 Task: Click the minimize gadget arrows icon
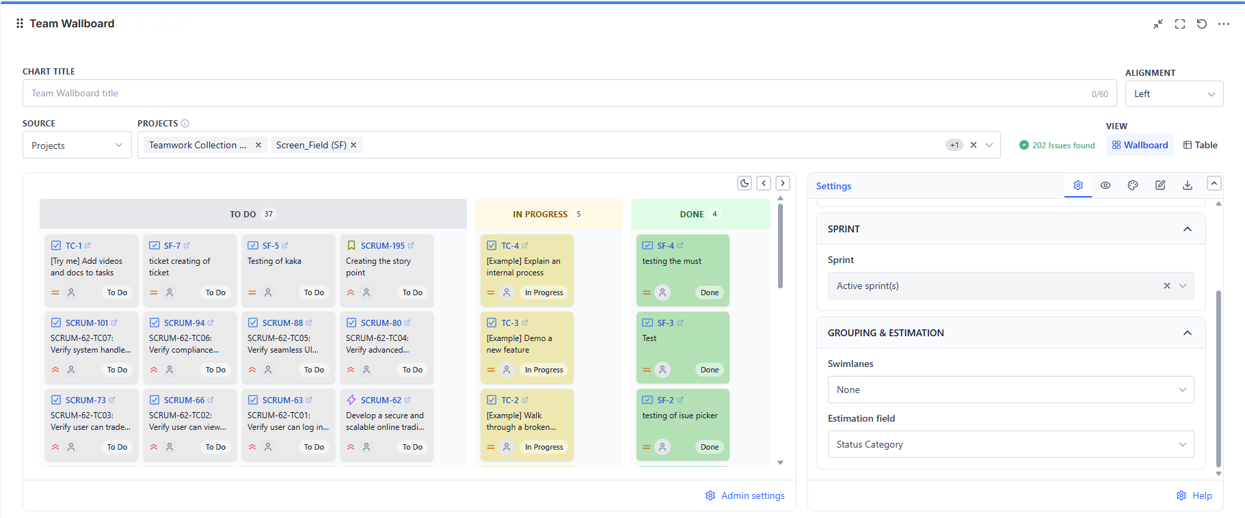pos(1158,24)
